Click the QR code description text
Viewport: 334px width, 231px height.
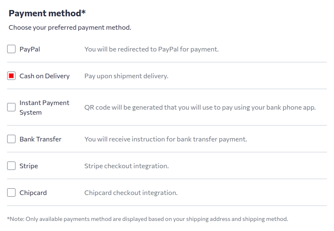200,108
